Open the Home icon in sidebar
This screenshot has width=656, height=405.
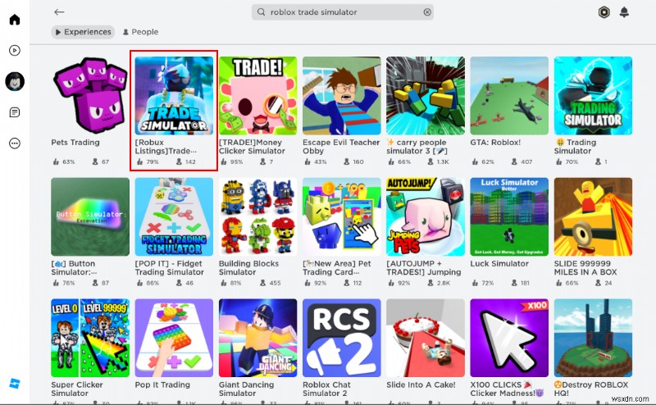pyautogui.click(x=15, y=19)
